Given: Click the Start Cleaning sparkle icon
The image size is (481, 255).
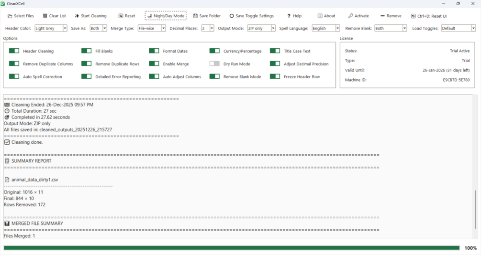Looking at the screenshot, I should 77,16.
